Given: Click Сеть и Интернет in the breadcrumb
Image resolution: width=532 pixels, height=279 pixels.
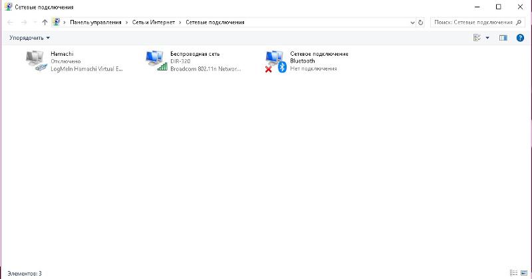Looking at the screenshot, I should pyautogui.click(x=154, y=23).
